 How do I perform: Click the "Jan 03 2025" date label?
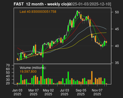click(17, 92)
